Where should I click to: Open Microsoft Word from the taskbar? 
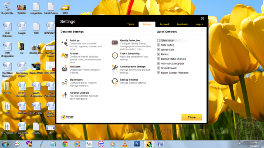[161, 144]
